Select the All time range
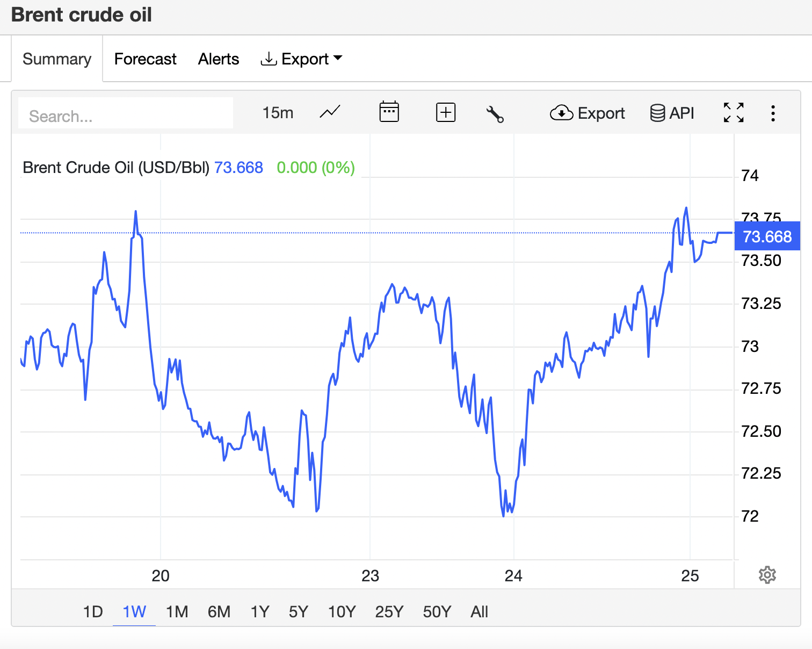Viewport: 812px width, 649px height. click(480, 612)
